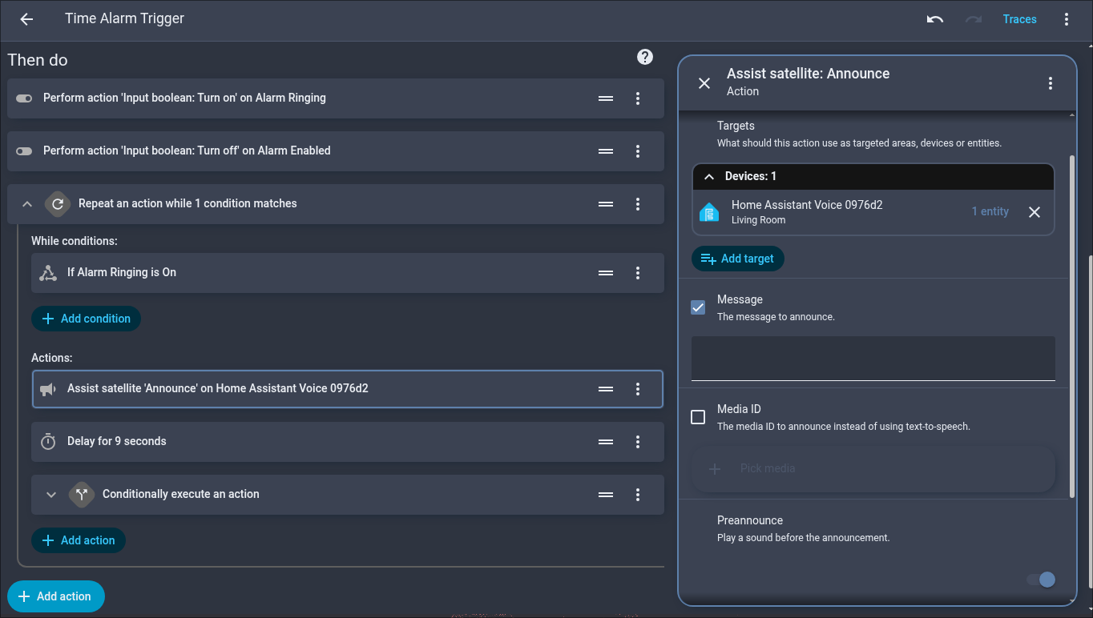Open options menu for Delay for 9 seconds
The width and height of the screenshot is (1093, 618).
pyautogui.click(x=638, y=442)
